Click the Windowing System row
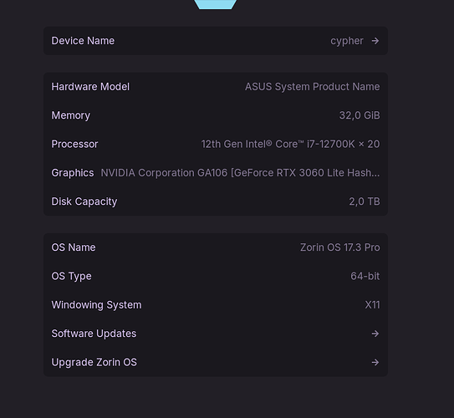 click(216, 305)
